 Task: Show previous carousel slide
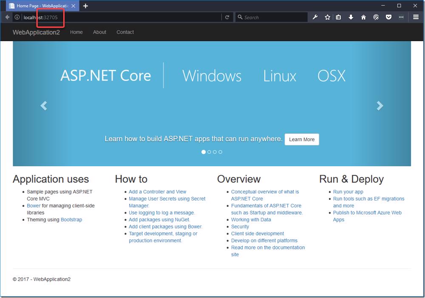(x=44, y=106)
